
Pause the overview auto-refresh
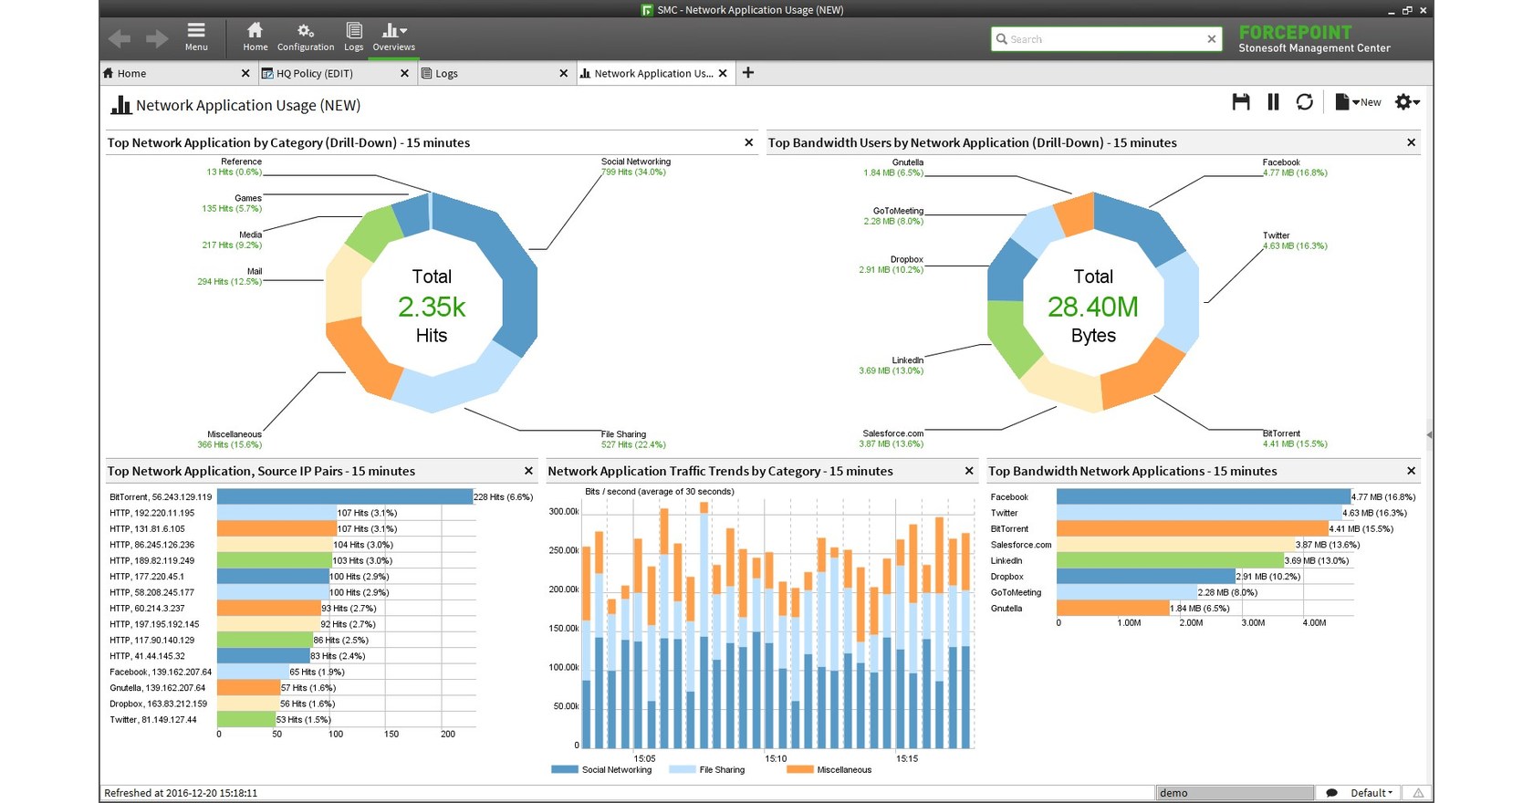[1273, 102]
